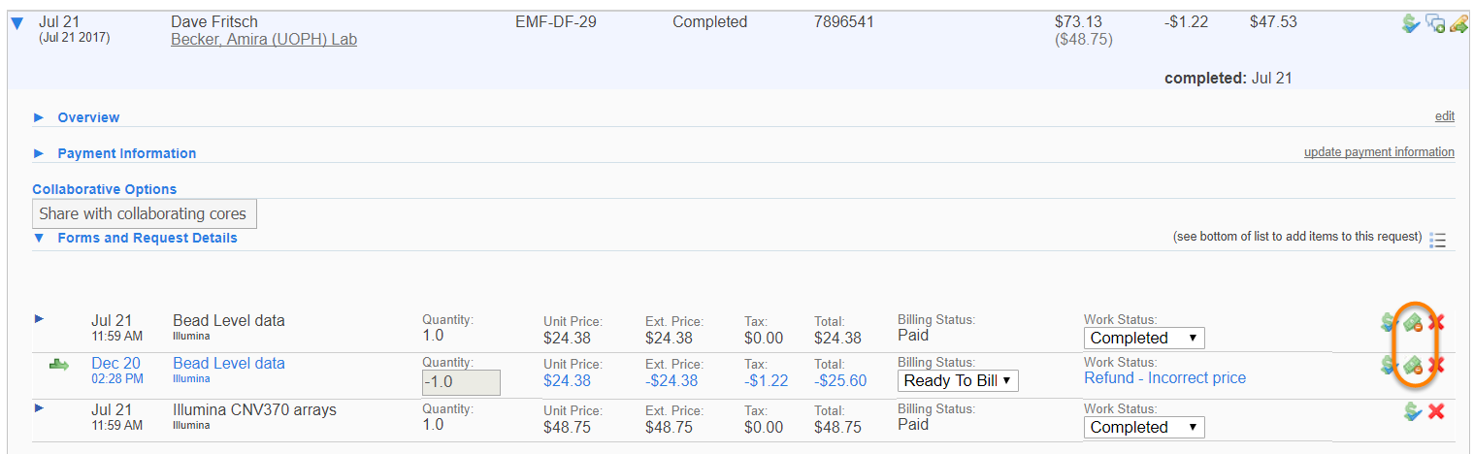Click the pencil edit icon in request header
The height and width of the screenshot is (454, 1474).
pos(1458,23)
